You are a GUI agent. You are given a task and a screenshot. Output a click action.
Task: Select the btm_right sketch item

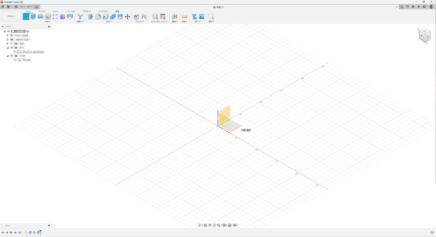[x=27, y=60]
